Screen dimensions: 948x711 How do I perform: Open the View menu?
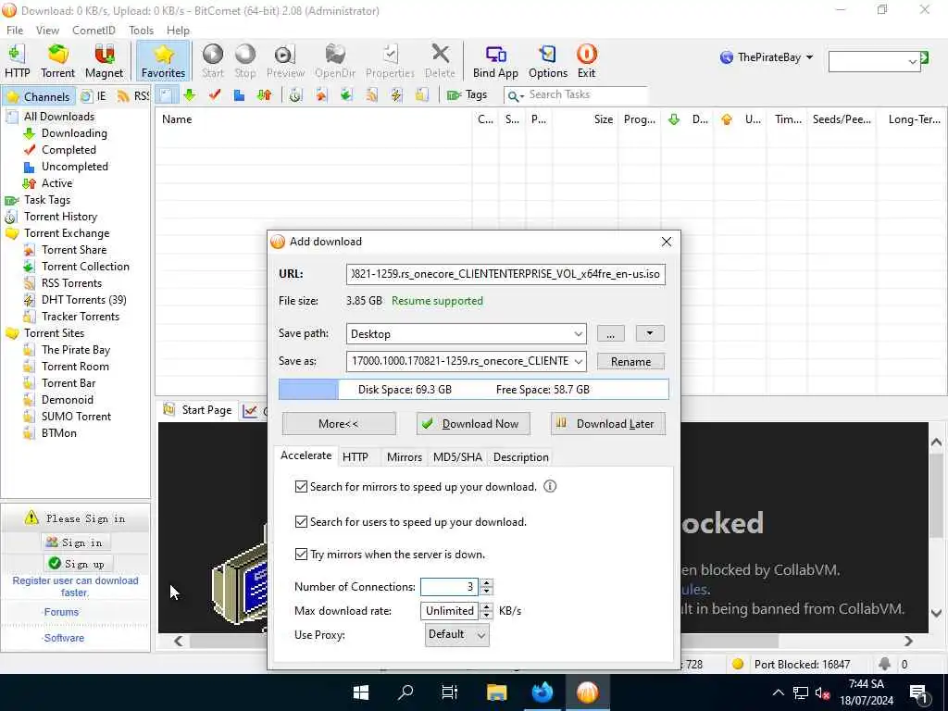(x=47, y=31)
